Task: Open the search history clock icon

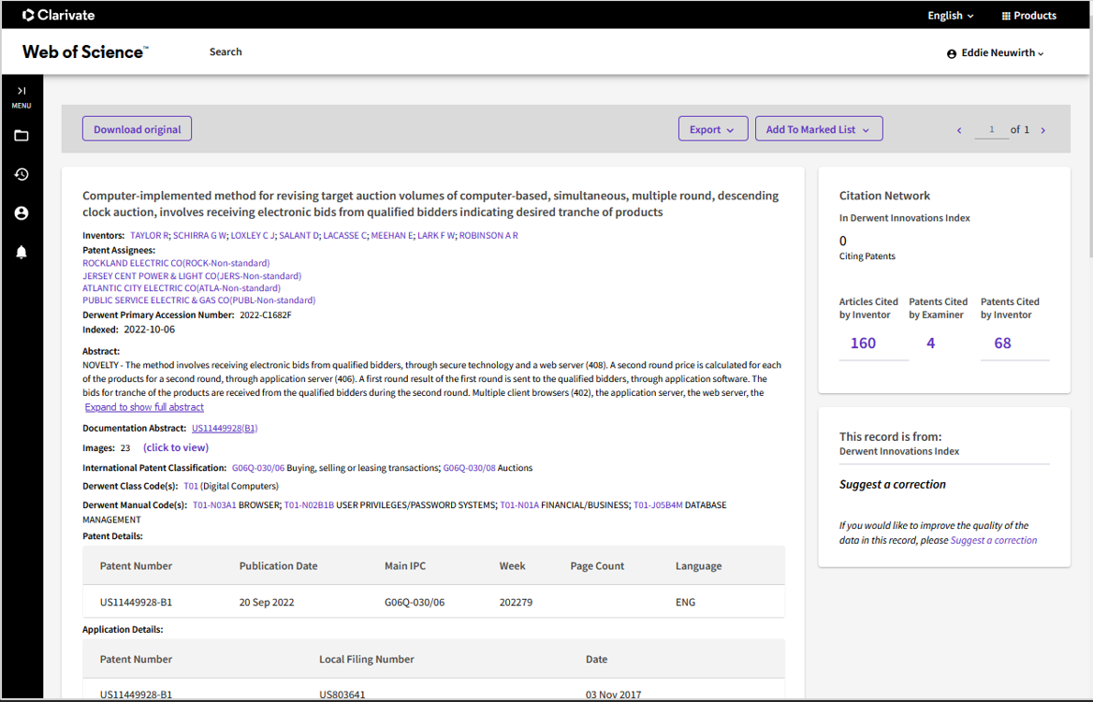Action: coord(22,174)
